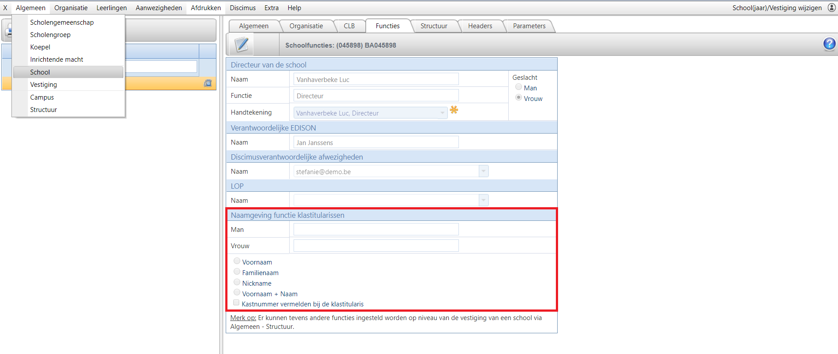Image resolution: width=838 pixels, height=354 pixels.
Task: Click the Schoolfuncties: (045898) BA045898 title
Action: point(341,45)
